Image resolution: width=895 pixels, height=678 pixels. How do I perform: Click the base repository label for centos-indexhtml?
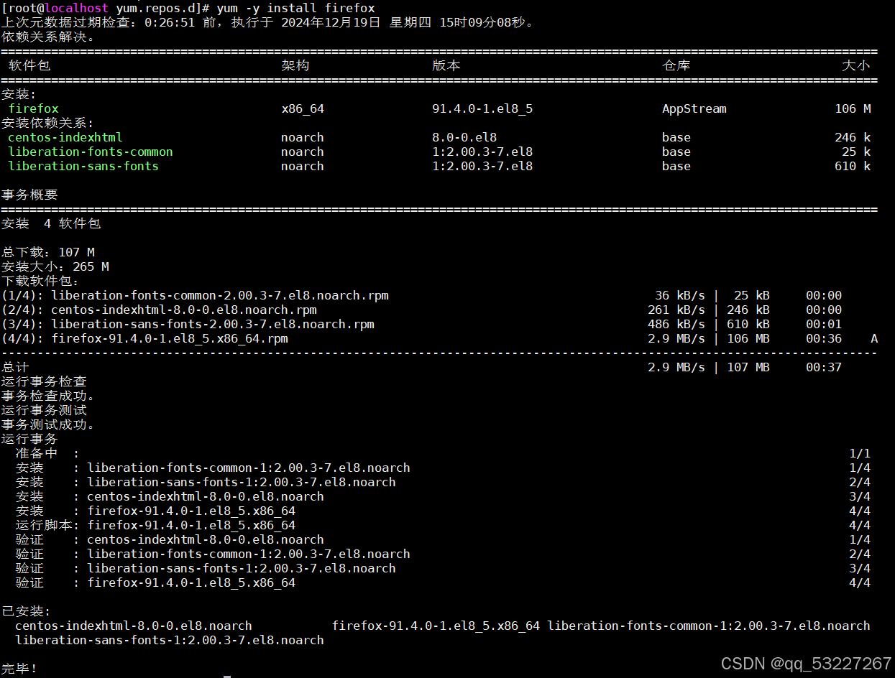tap(676, 137)
